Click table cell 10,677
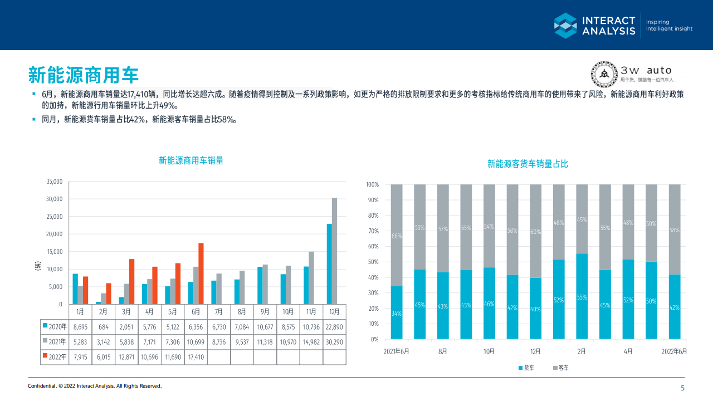713x401 pixels. click(x=265, y=326)
